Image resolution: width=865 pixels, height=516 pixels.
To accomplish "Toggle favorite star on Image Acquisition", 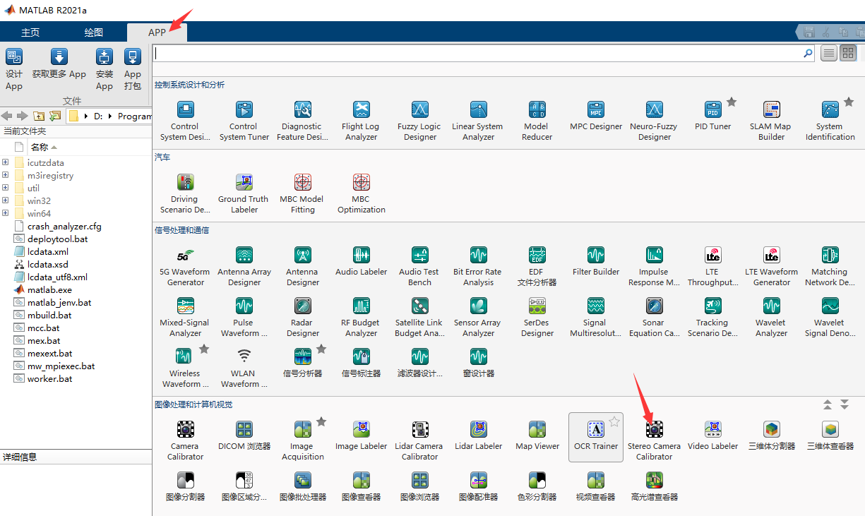I will [321, 421].
